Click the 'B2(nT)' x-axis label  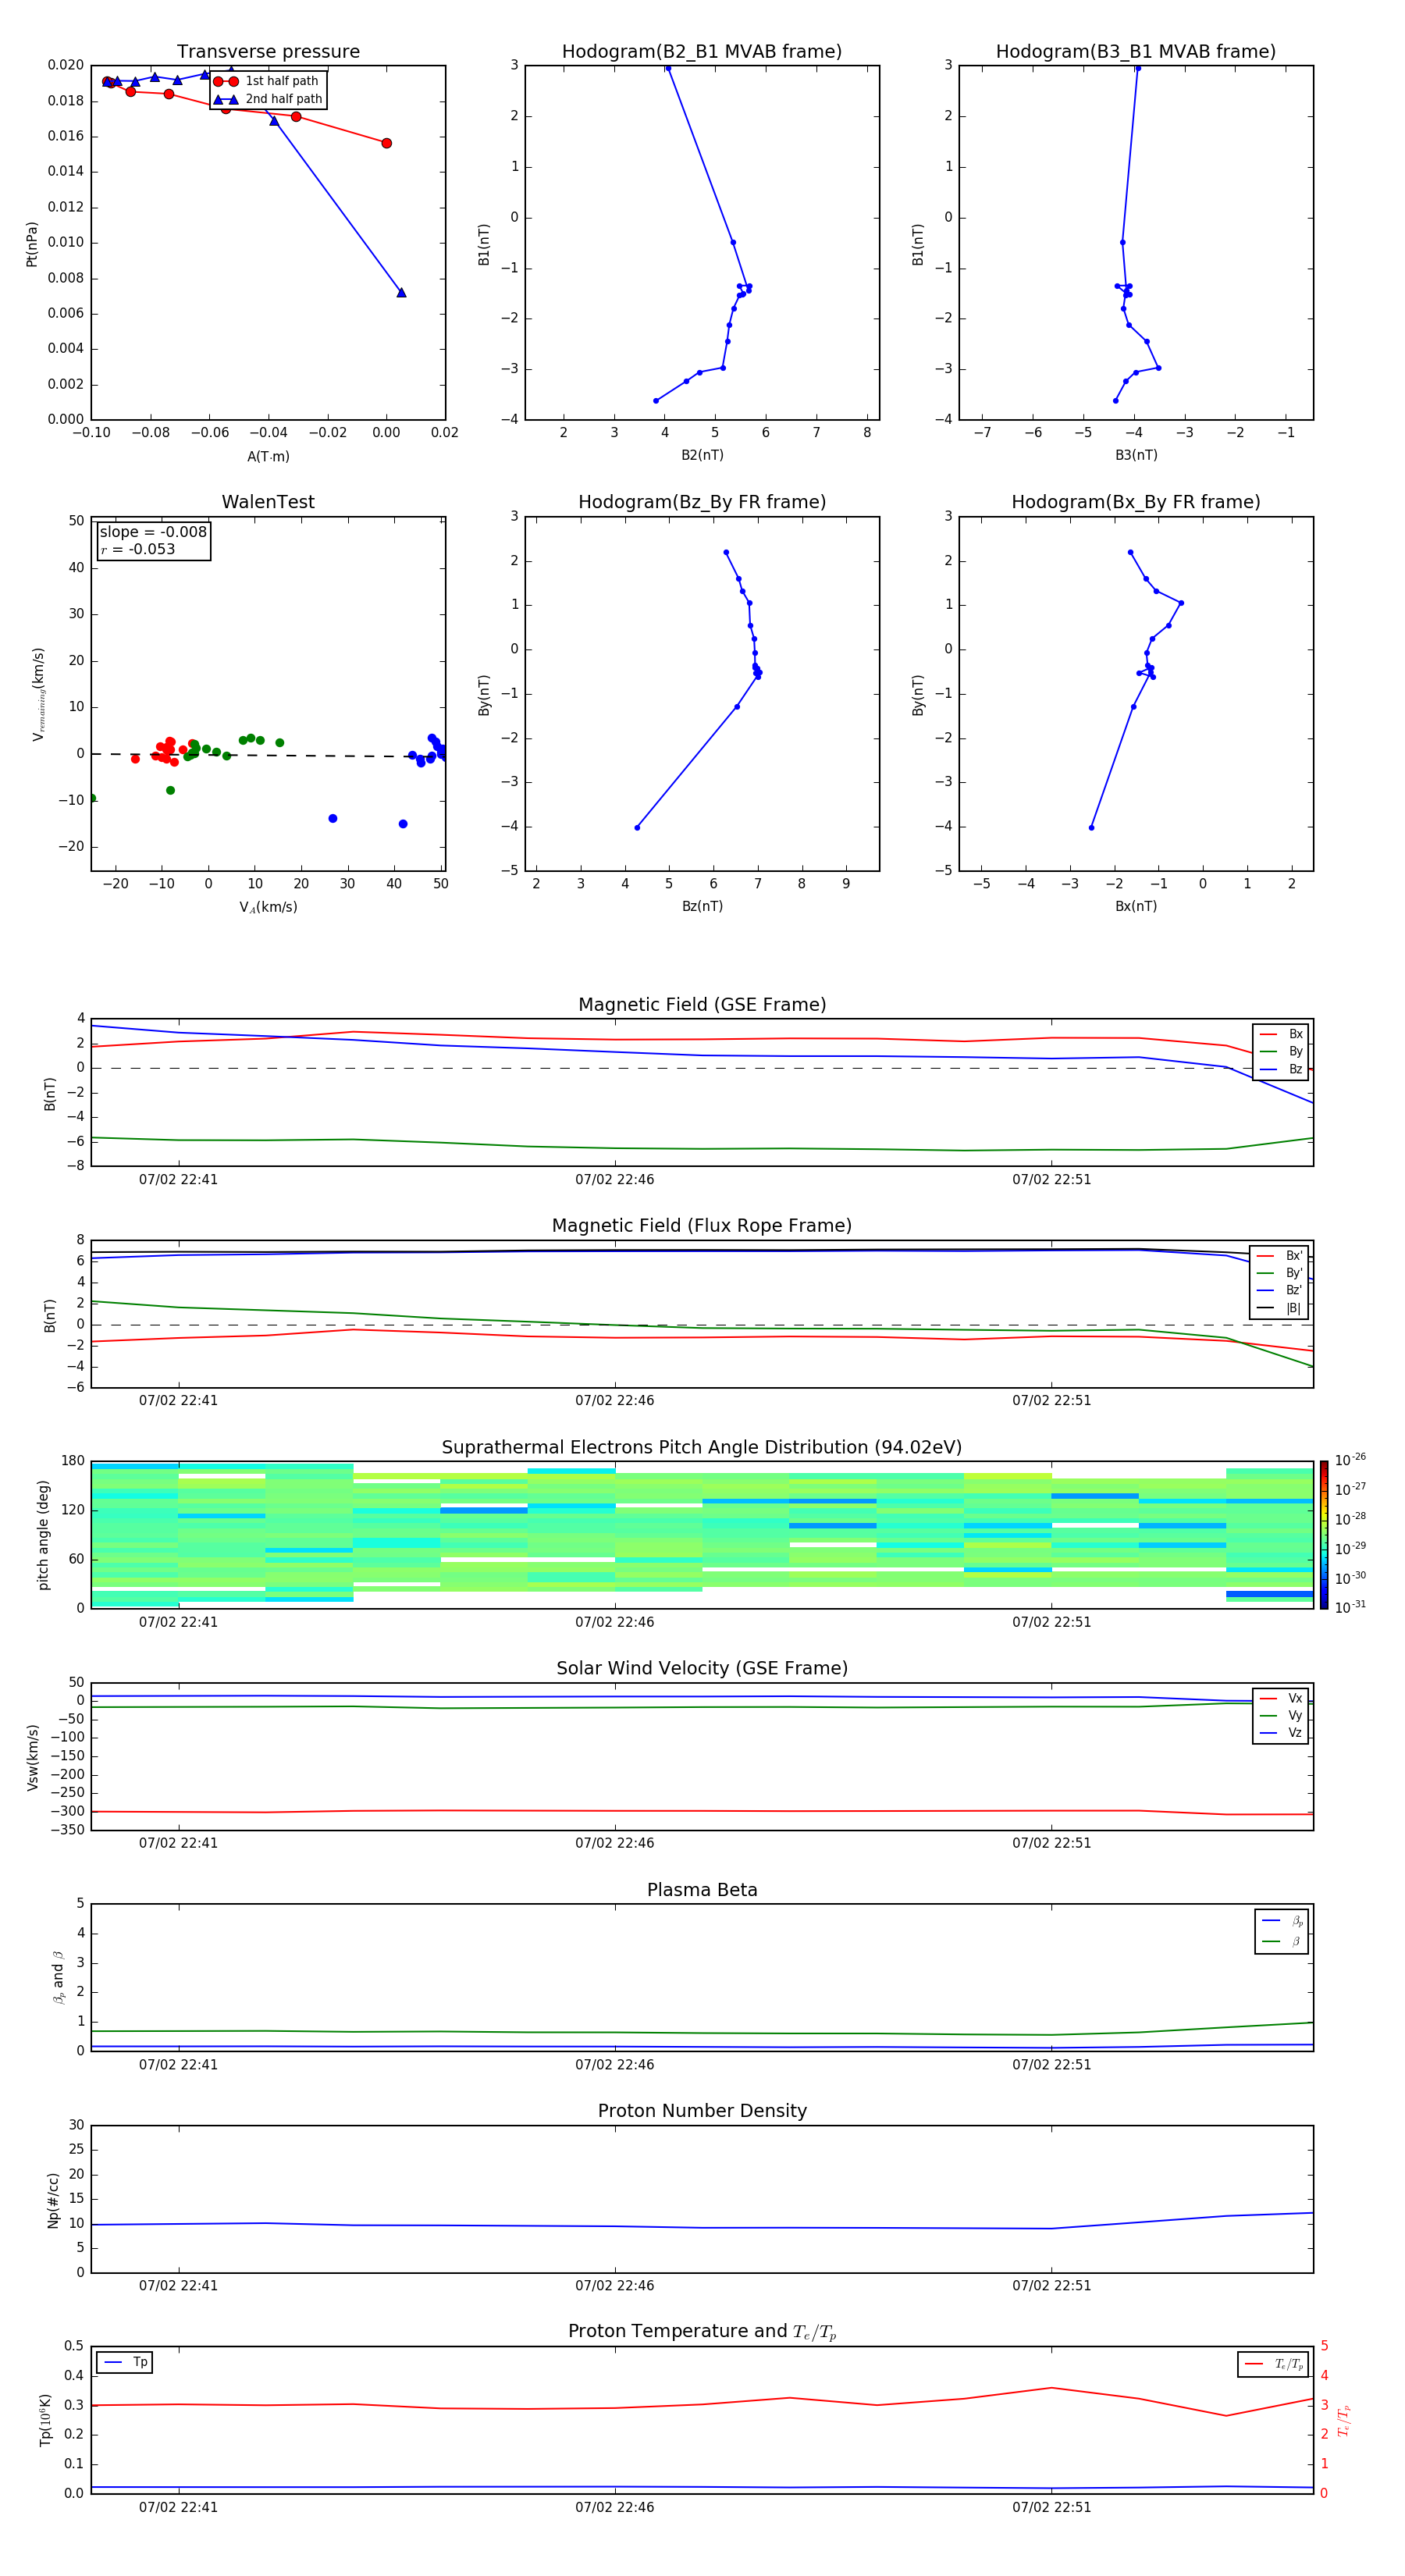pyautogui.click(x=702, y=455)
